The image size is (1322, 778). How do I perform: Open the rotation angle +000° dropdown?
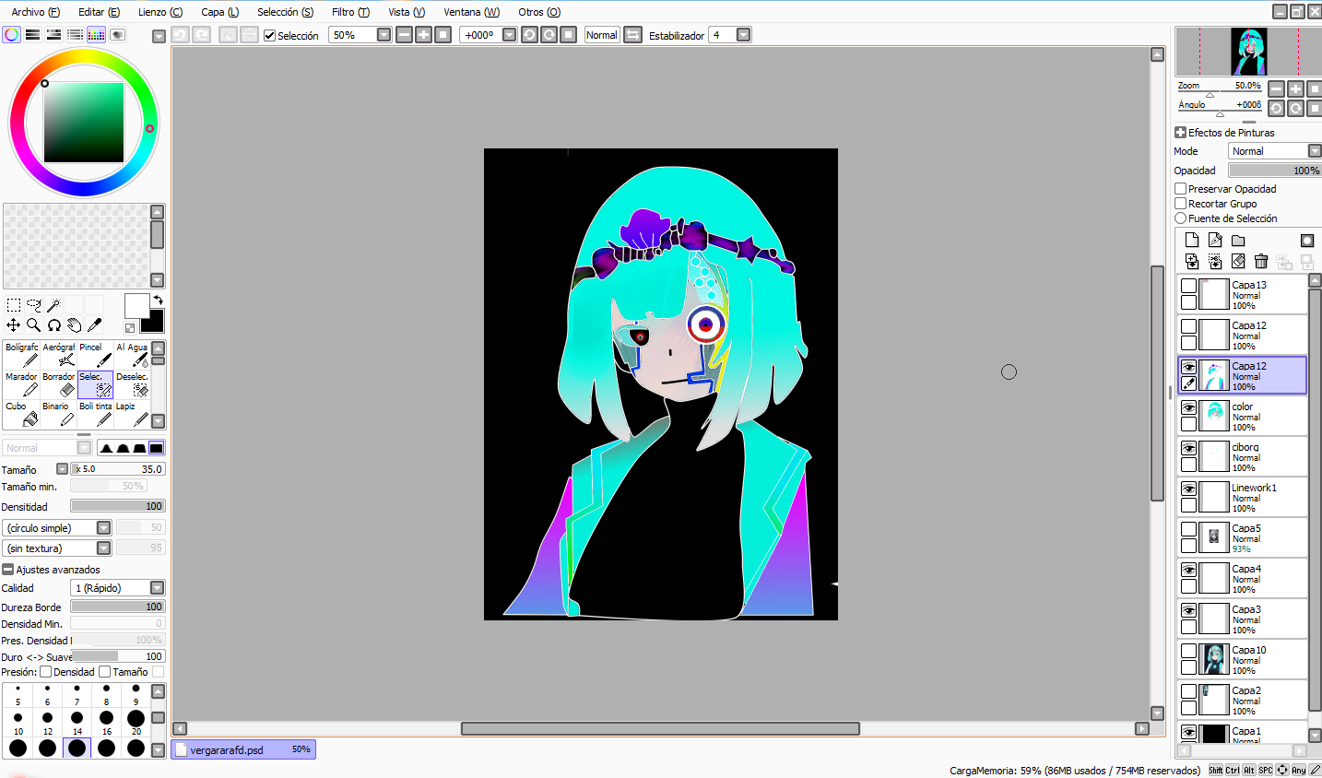coord(509,35)
